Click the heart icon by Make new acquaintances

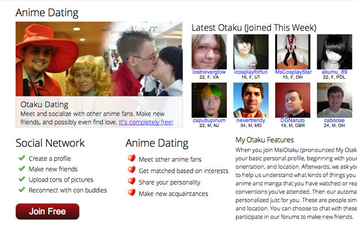132,192
